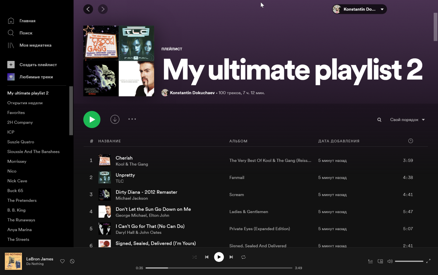Select the track Unpretty
Viewport: 438px width, 275px height.
click(x=125, y=175)
